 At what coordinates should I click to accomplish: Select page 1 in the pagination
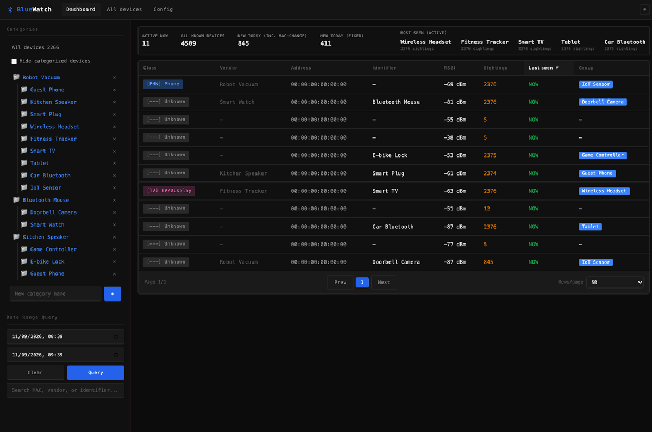click(362, 283)
